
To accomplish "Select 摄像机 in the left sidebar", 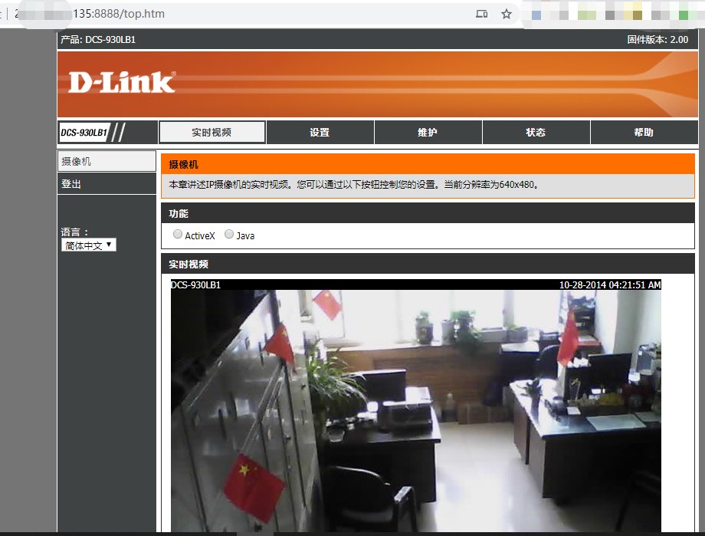I will pyautogui.click(x=107, y=162).
